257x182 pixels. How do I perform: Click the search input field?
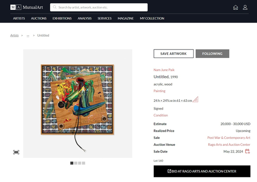(102, 7)
